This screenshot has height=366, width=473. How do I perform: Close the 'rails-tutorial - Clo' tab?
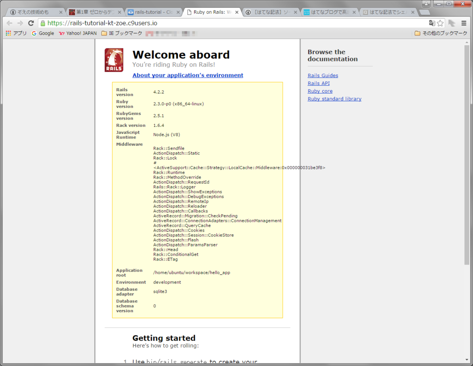178,12
